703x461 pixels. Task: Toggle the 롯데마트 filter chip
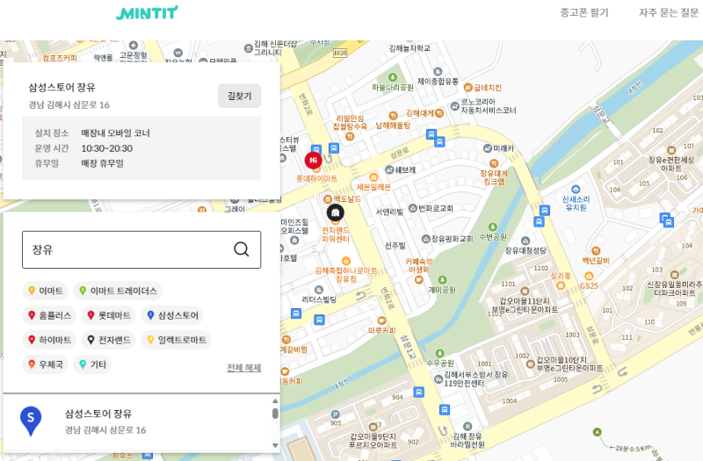(x=108, y=315)
